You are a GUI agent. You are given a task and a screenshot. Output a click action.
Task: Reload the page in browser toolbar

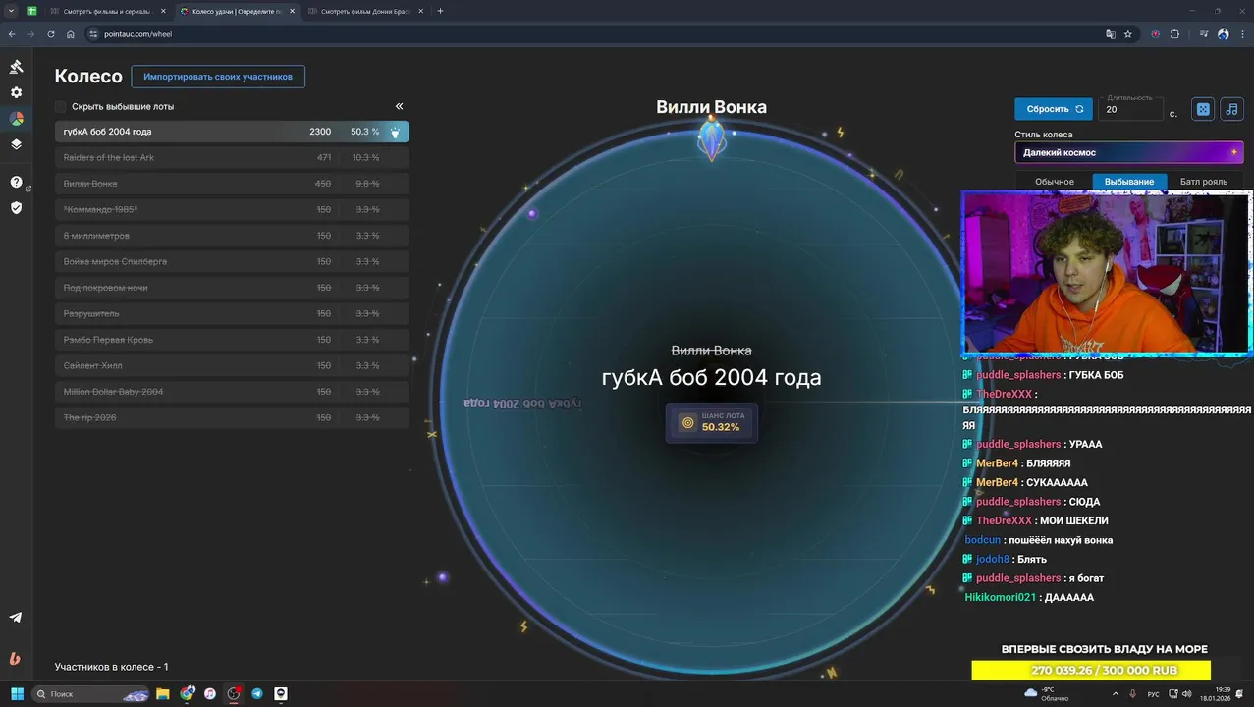tap(50, 34)
